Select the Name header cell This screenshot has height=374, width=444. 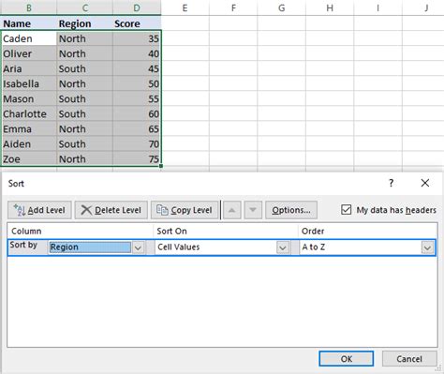pyautogui.click(x=29, y=23)
